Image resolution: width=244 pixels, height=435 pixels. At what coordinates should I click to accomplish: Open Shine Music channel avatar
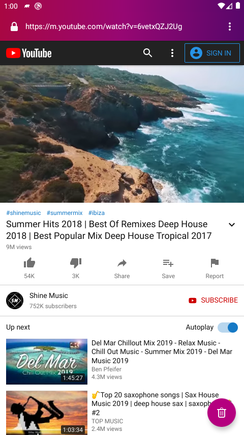coord(15,301)
